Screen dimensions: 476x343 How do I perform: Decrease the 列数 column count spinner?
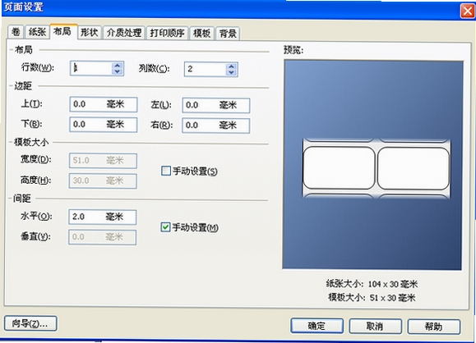[231, 73]
